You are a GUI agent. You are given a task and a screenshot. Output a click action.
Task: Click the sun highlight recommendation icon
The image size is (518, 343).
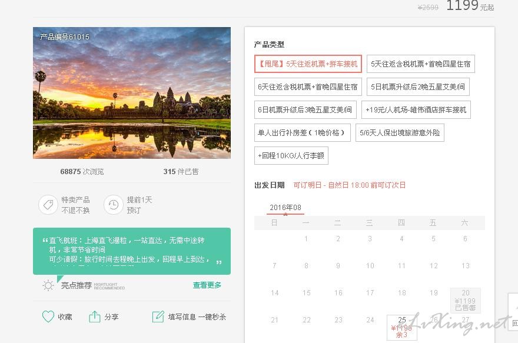pos(48,285)
